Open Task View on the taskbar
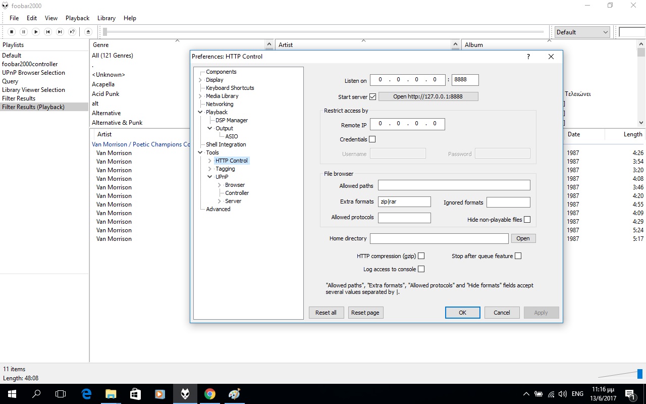646x404 pixels. [61, 394]
